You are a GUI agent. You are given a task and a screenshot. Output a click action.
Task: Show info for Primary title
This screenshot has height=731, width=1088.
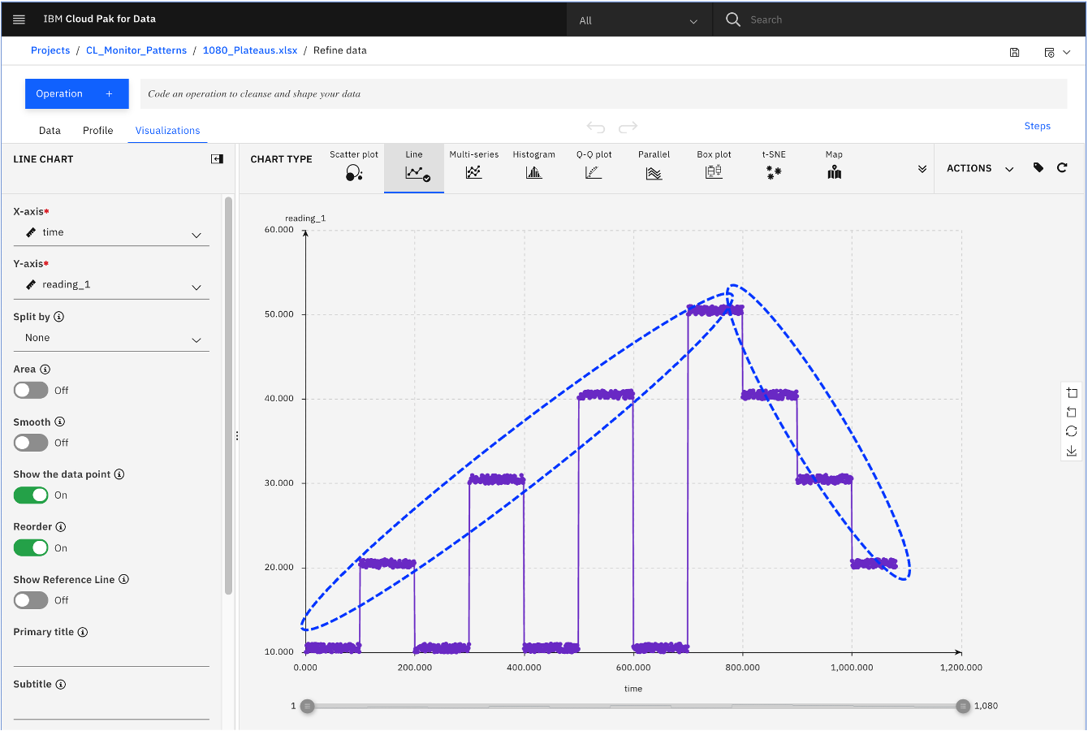83,632
